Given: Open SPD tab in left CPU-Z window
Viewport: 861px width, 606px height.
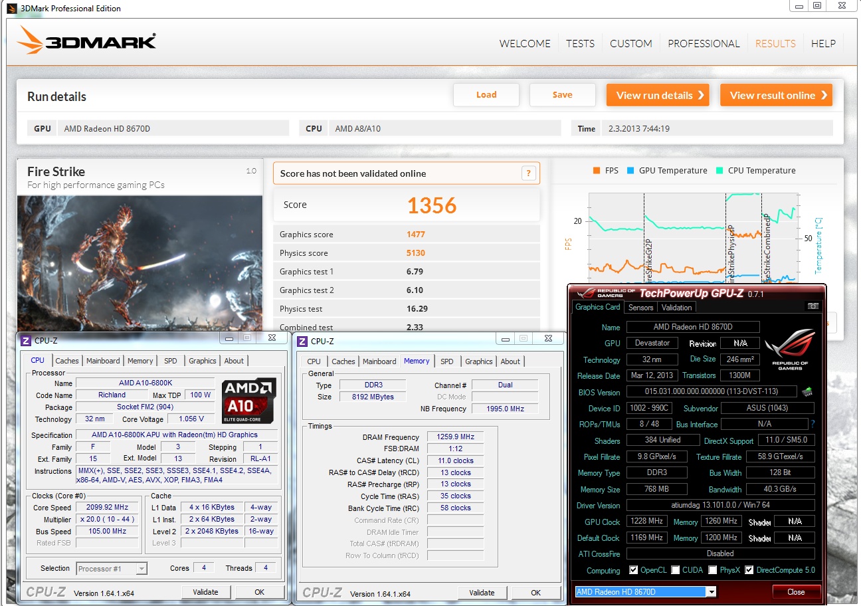Looking at the screenshot, I should tap(171, 361).
